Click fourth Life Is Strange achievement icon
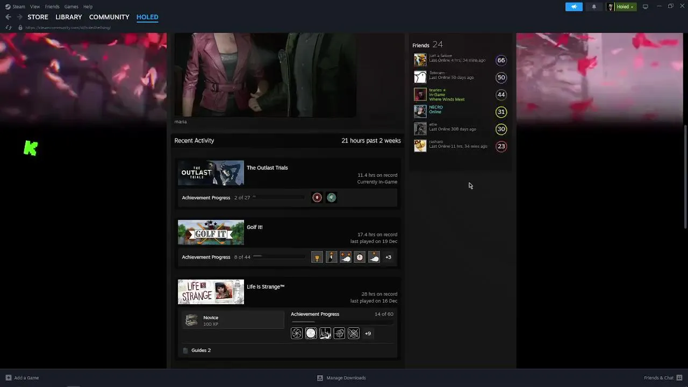688x387 pixels. click(x=339, y=334)
